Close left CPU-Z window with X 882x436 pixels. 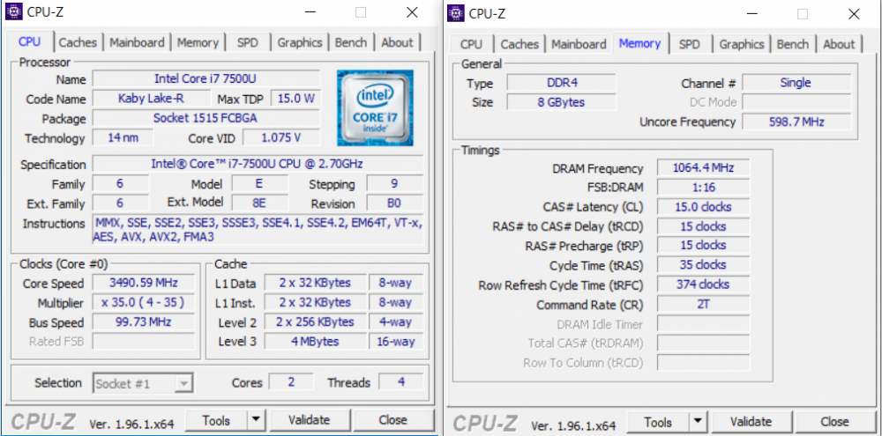click(412, 12)
